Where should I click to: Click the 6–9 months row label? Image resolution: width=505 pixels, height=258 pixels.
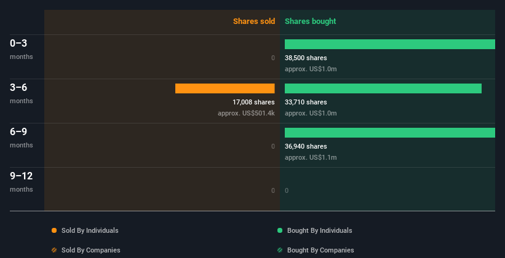22,138
